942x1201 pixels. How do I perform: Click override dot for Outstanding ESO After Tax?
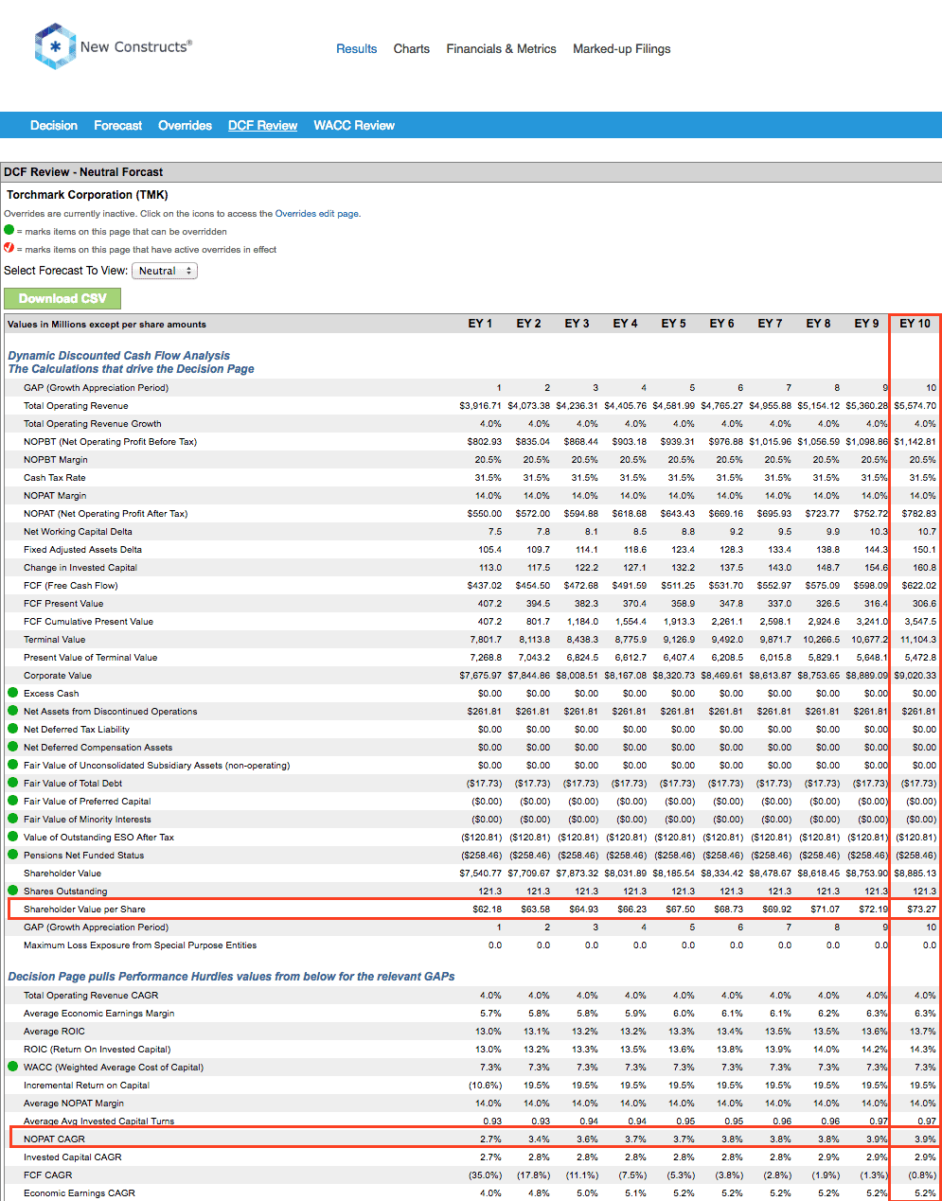click(x=13, y=837)
